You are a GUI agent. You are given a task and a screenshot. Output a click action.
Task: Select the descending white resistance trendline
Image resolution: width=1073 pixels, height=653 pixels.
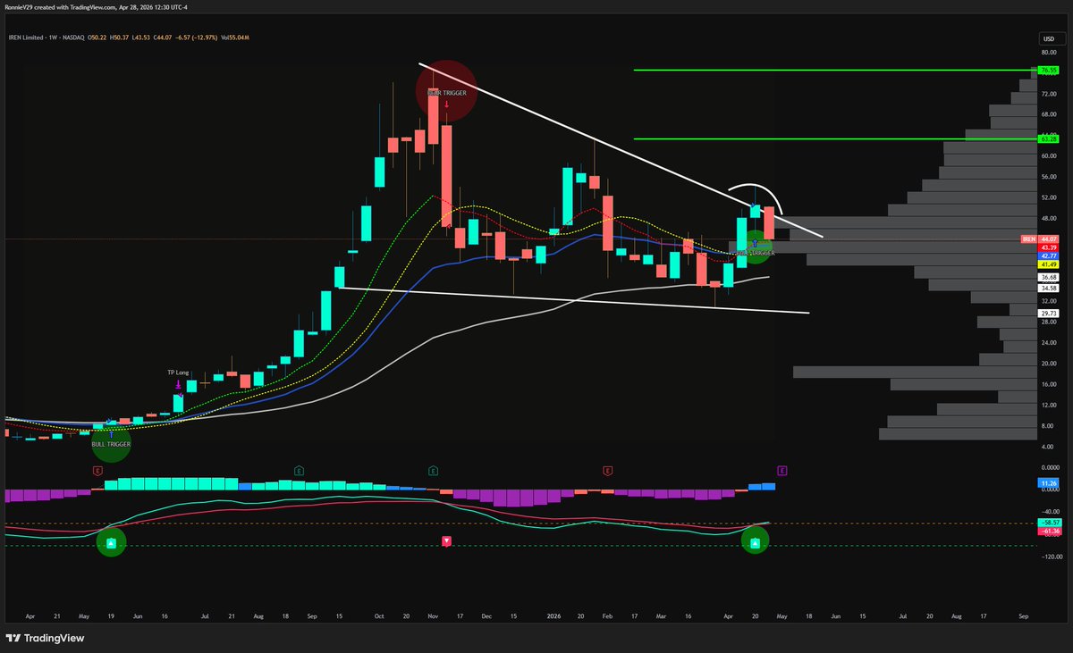[621, 149]
